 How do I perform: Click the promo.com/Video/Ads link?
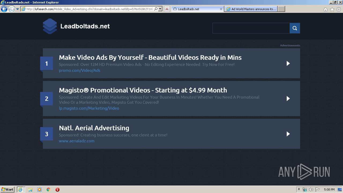[x=80, y=70]
